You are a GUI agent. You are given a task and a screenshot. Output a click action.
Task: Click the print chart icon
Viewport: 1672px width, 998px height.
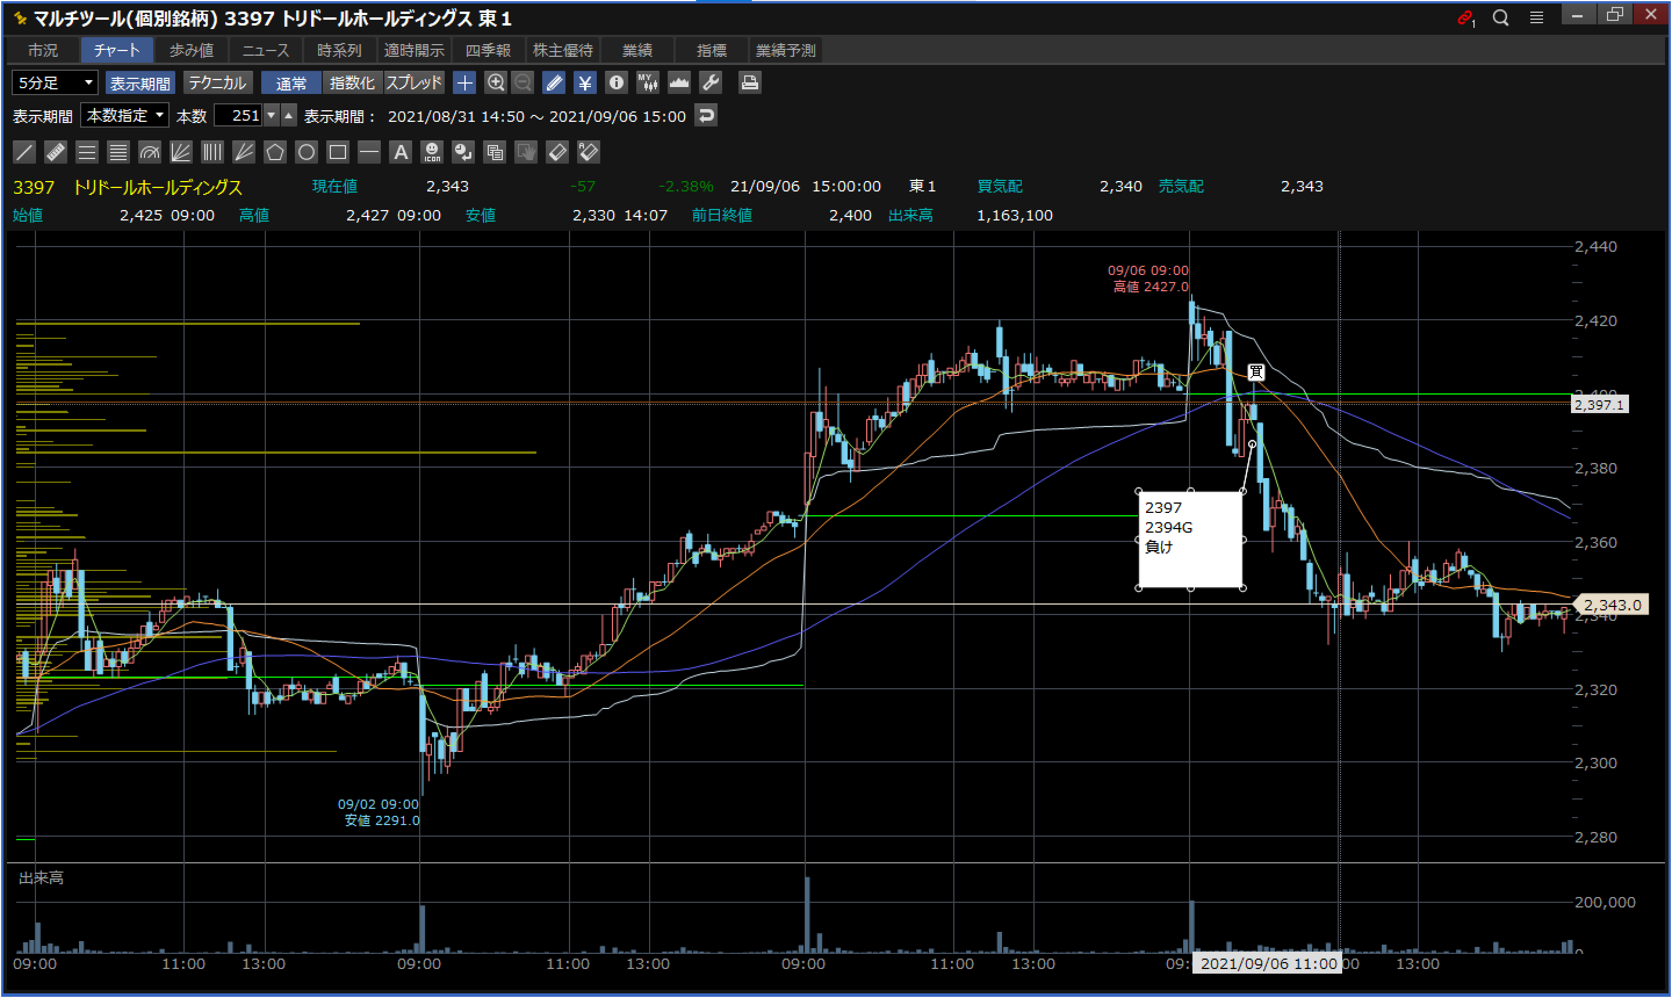[749, 83]
